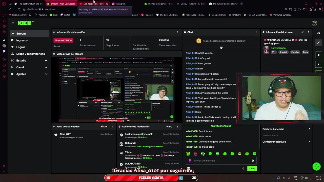Switch to the Instagram browser tab
The width and height of the screenshot is (324, 182).
(120, 4)
